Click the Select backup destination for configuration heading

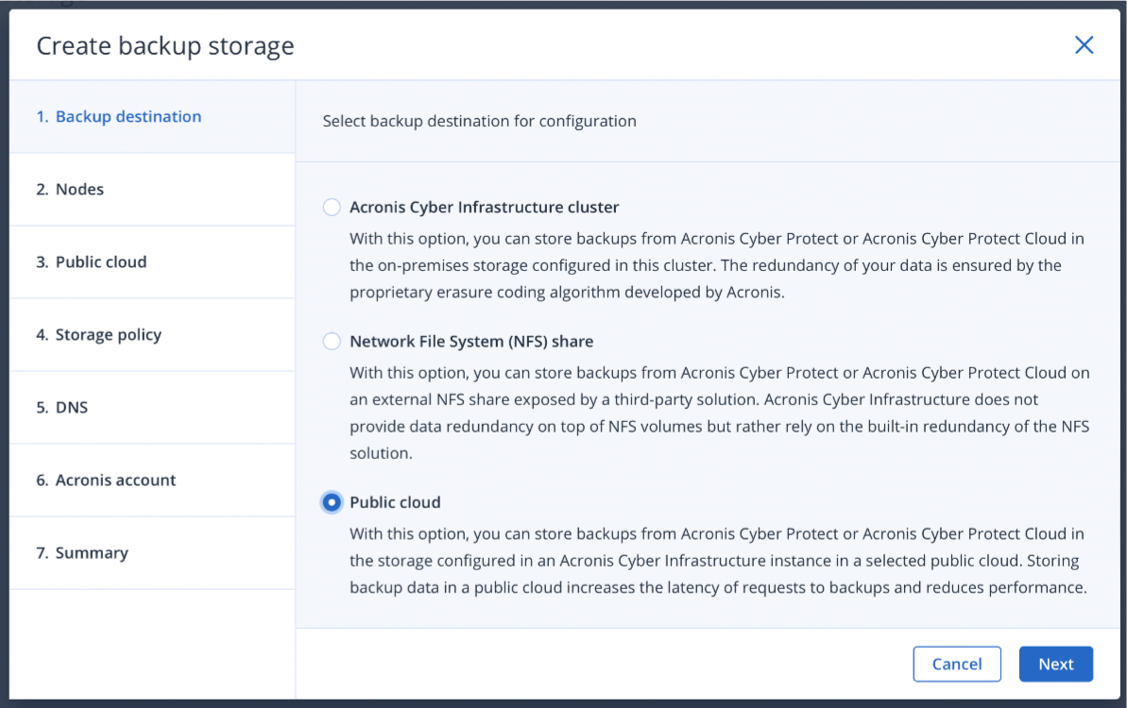click(479, 121)
